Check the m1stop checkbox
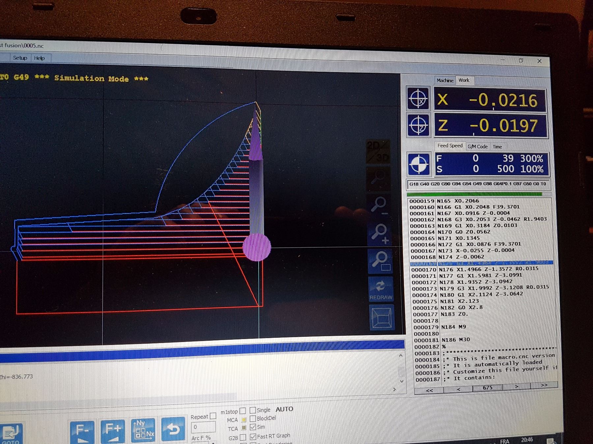The width and height of the screenshot is (593, 444). (x=243, y=411)
